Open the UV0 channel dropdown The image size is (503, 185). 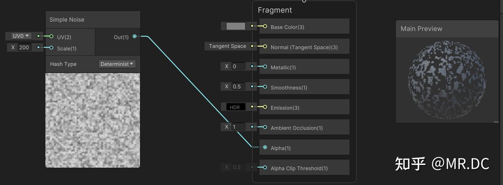(x=21, y=36)
